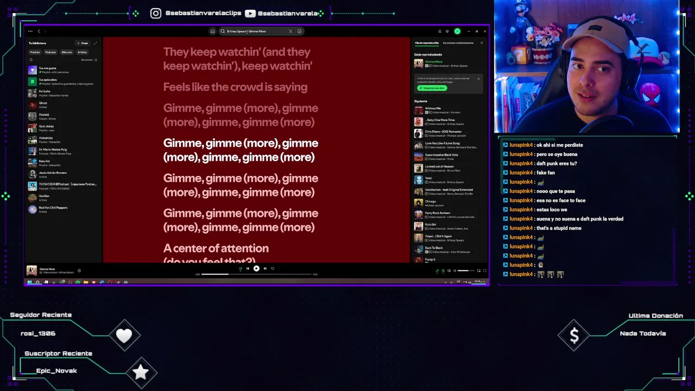
Task: Go to Spotify Home via house icon
Action: (x=212, y=31)
